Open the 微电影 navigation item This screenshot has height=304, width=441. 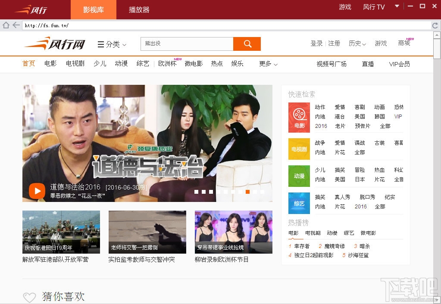click(x=194, y=63)
